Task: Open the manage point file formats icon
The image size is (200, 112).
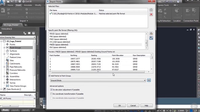Action: [x=151, y=34]
